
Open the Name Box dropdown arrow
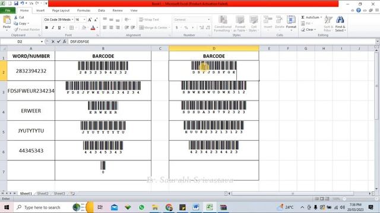coord(42,41)
